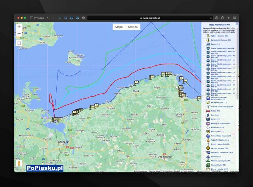Screen dimensions: 253x187
Task: Pick up the Street View pegman
Action: 19,164
